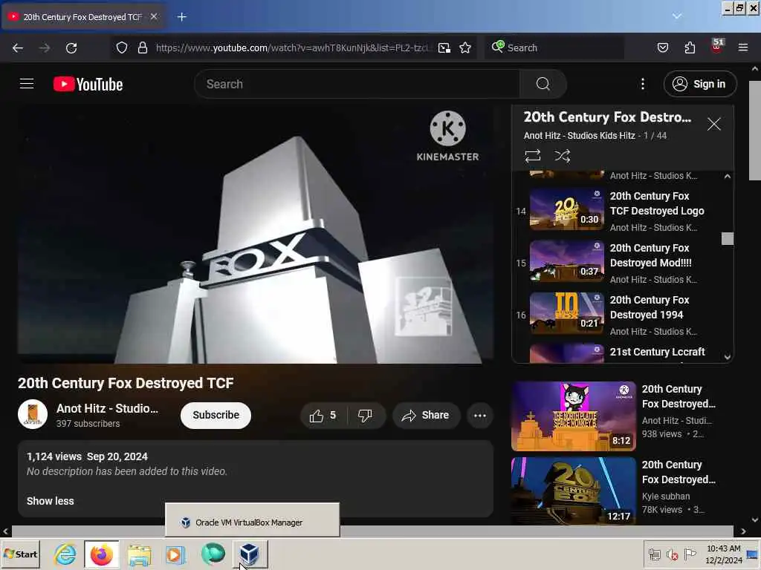Click the YouTube search magnifier button
Viewport: 761px width, 570px height.
pos(543,84)
